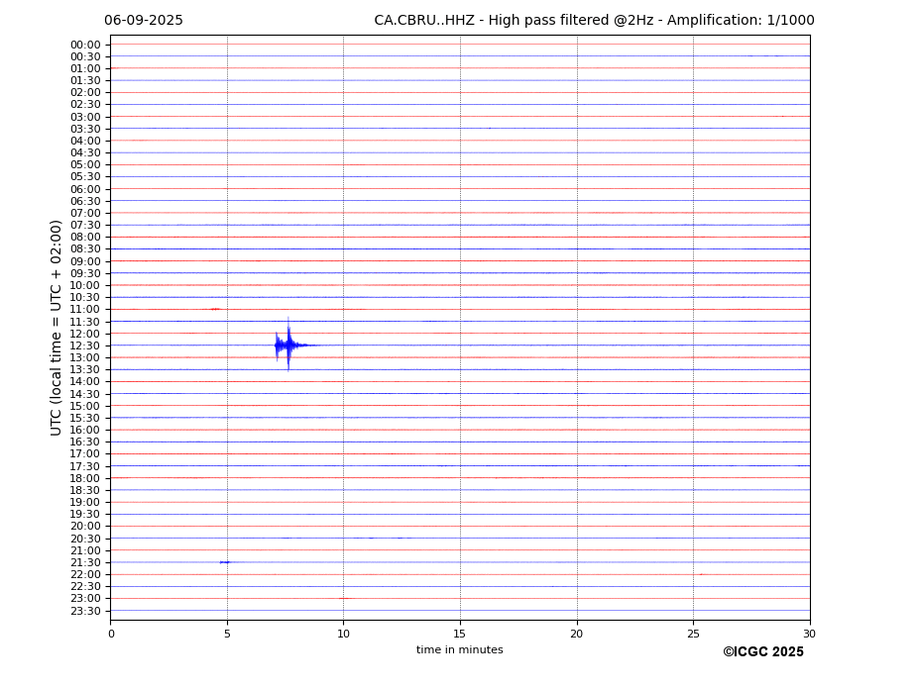Click the 16:30 time row label
This screenshot has width=919, height=689.
coord(85,442)
